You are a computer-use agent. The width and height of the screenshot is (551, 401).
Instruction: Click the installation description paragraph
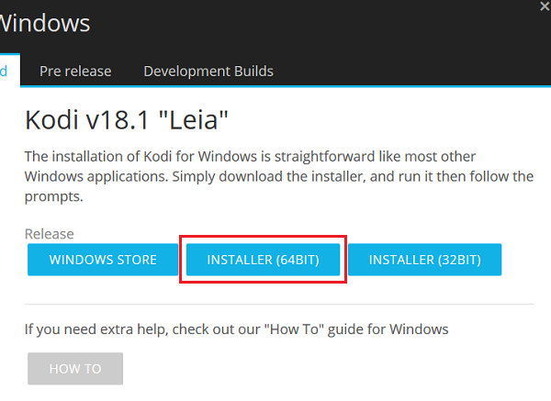click(x=275, y=175)
